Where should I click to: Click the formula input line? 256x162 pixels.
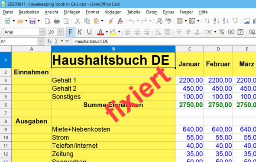[x=165, y=41]
